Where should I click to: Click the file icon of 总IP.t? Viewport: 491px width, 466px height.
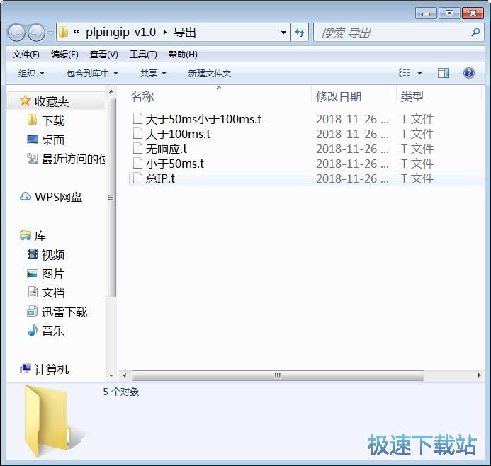(x=137, y=178)
